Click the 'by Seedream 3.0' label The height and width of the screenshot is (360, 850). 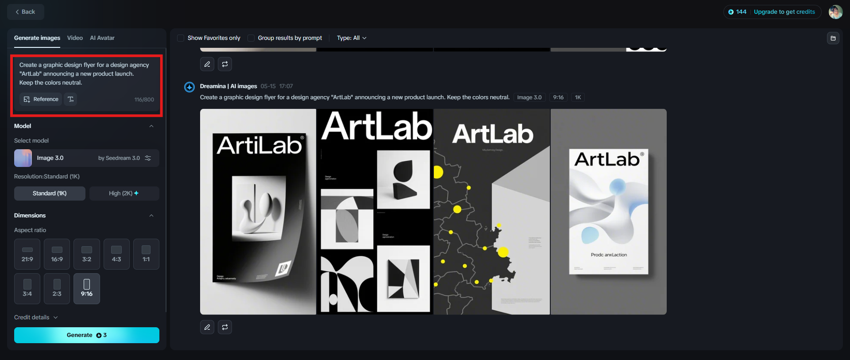(x=119, y=158)
